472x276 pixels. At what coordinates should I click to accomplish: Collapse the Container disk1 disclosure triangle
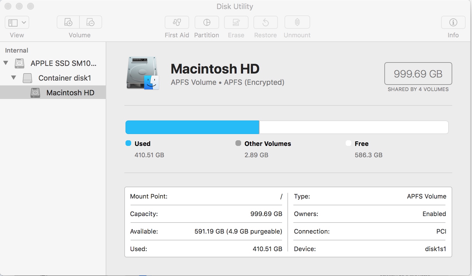coord(14,77)
